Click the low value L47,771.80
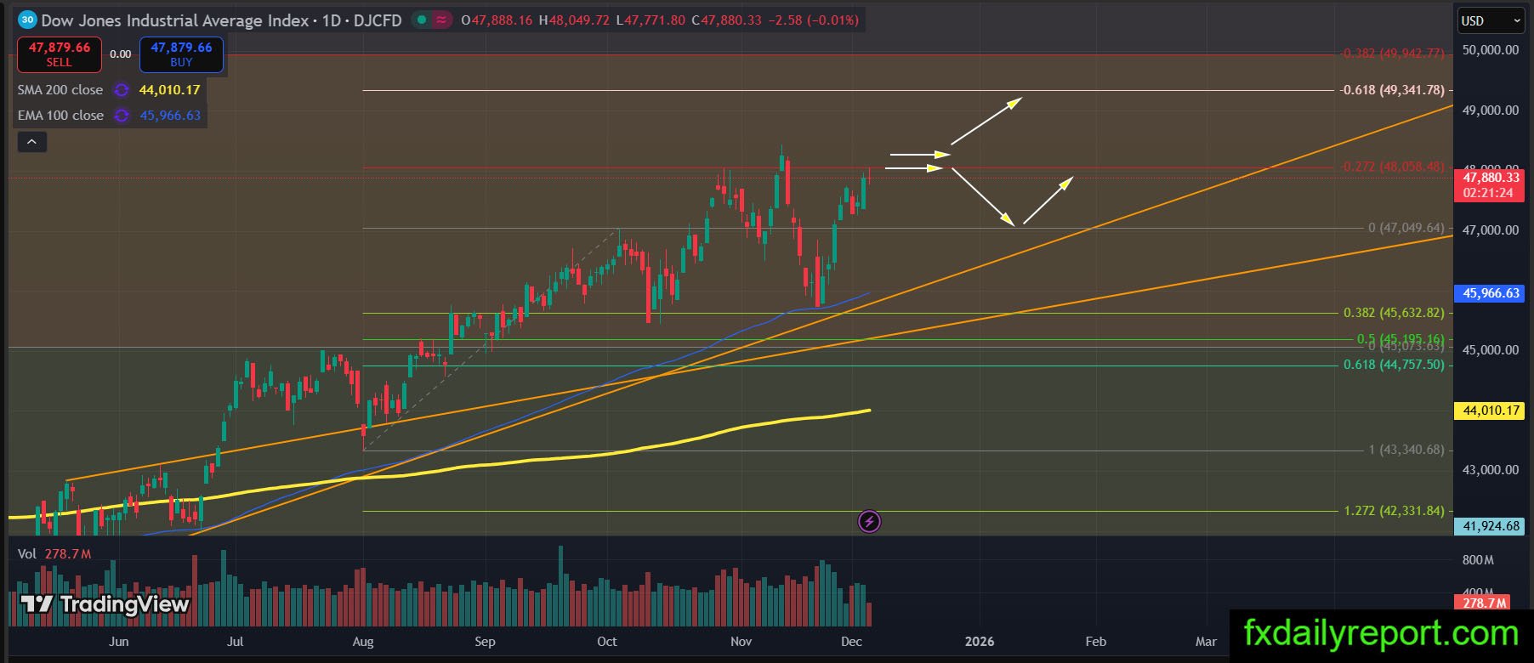This screenshot has height=663, width=1534. point(650,20)
